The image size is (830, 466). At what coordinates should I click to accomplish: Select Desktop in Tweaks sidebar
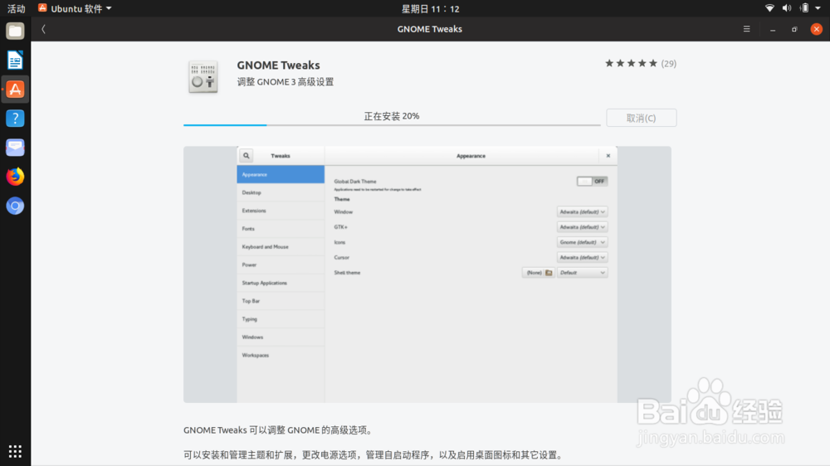point(281,192)
